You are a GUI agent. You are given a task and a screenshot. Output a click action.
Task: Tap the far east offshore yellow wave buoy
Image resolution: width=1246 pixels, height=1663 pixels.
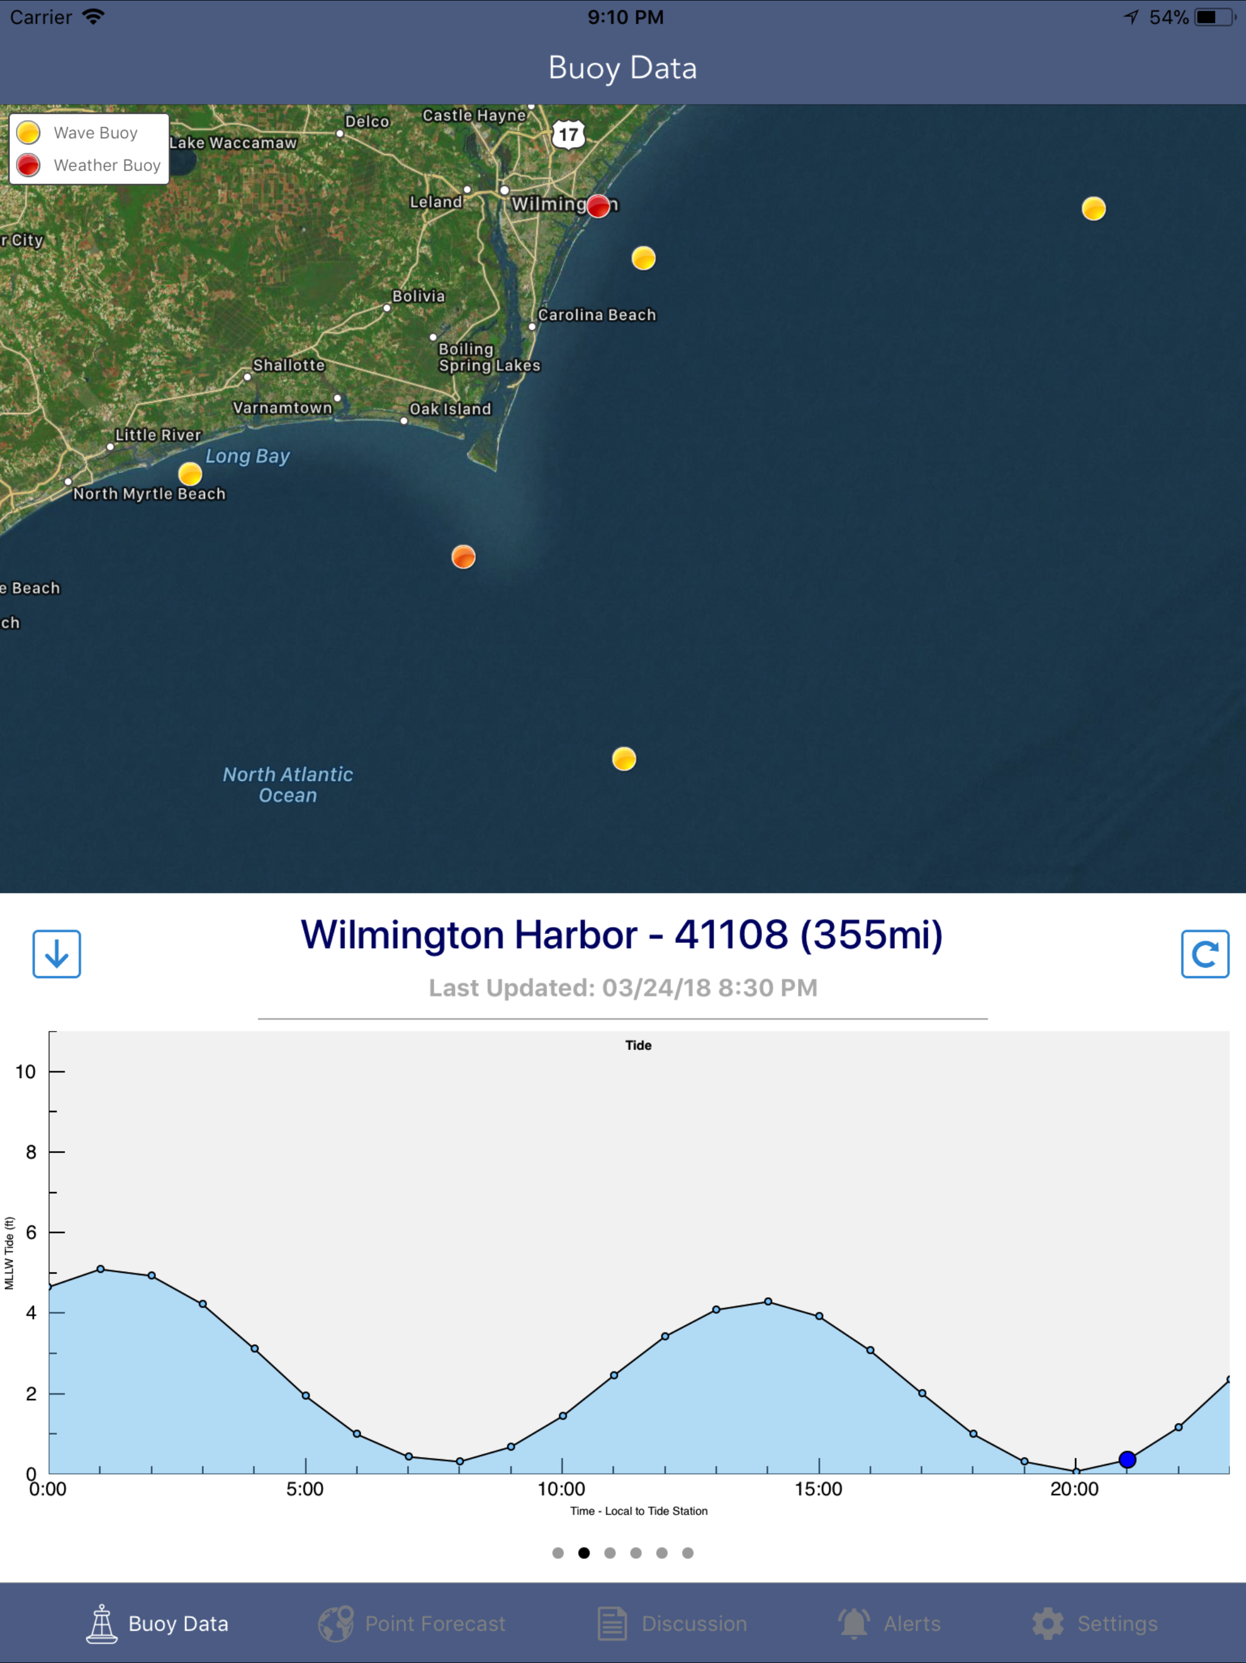[1093, 208]
